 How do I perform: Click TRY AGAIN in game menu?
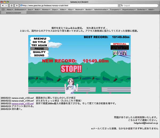point(39,45)
